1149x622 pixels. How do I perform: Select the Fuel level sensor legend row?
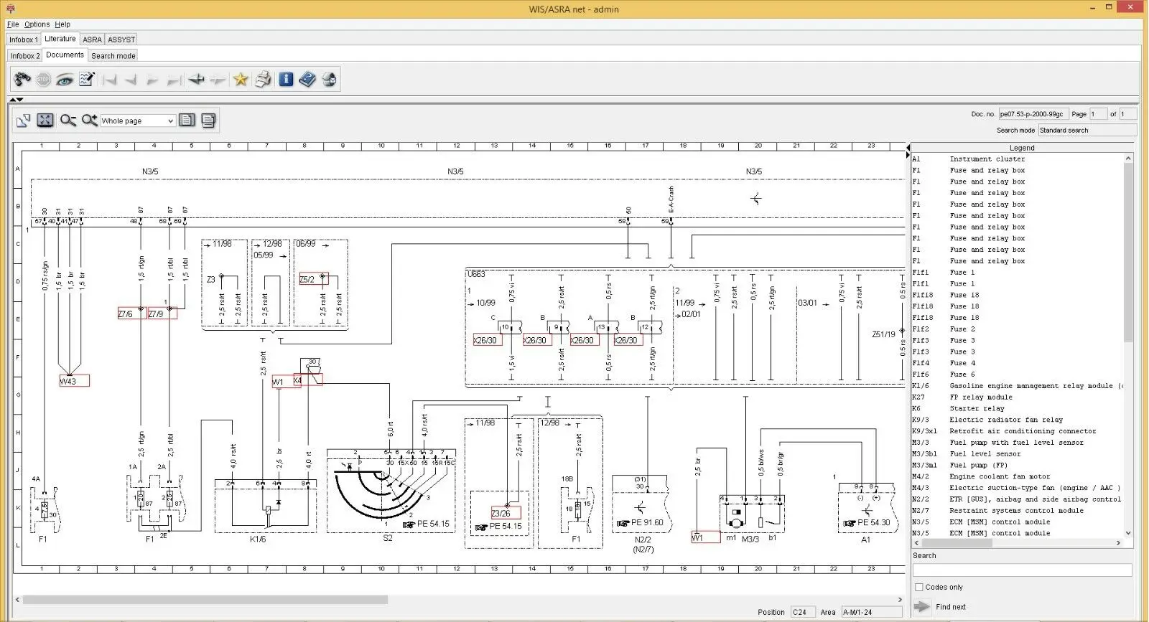pyautogui.click(x=1016, y=453)
